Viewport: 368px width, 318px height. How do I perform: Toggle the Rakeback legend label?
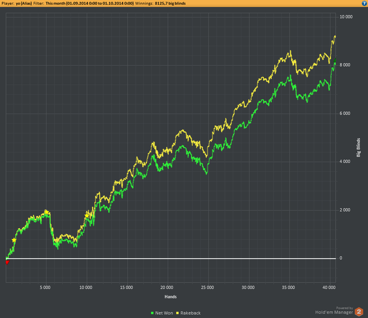[x=190, y=313]
